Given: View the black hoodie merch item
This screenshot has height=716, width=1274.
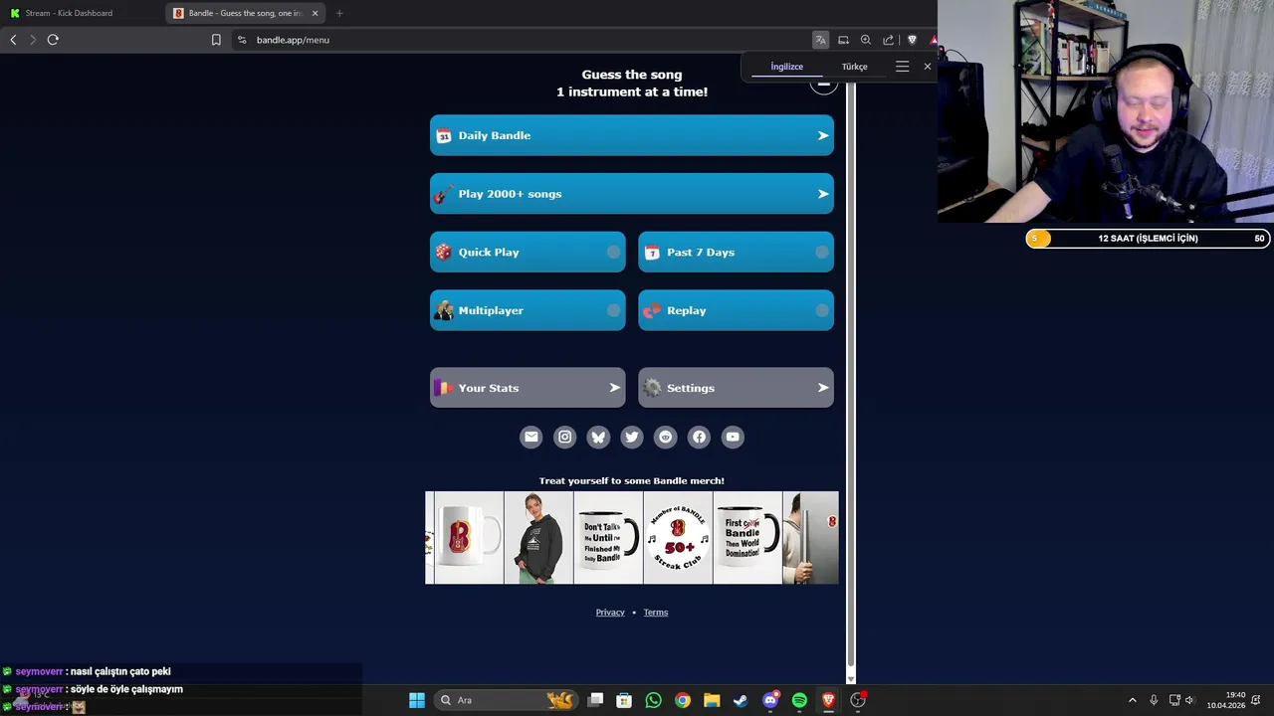Looking at the screenshot, I should 538,538.
